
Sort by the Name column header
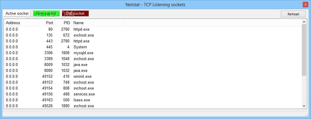[x=97, y=23]
